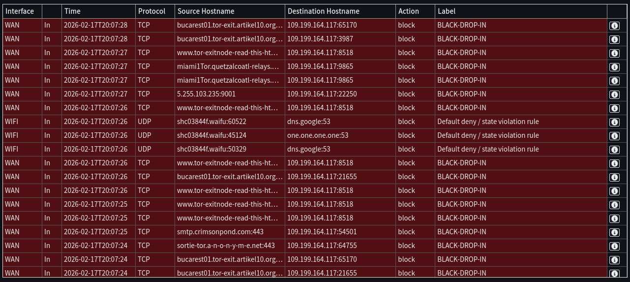Open info icon for destination port 3987 row
The height and width of the screenshot is (282, 630).
click(614, 39)
